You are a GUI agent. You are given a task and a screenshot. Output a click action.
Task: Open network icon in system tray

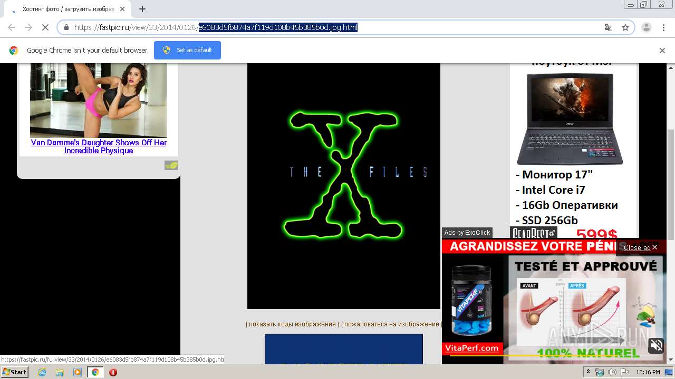tap(600, 372)
